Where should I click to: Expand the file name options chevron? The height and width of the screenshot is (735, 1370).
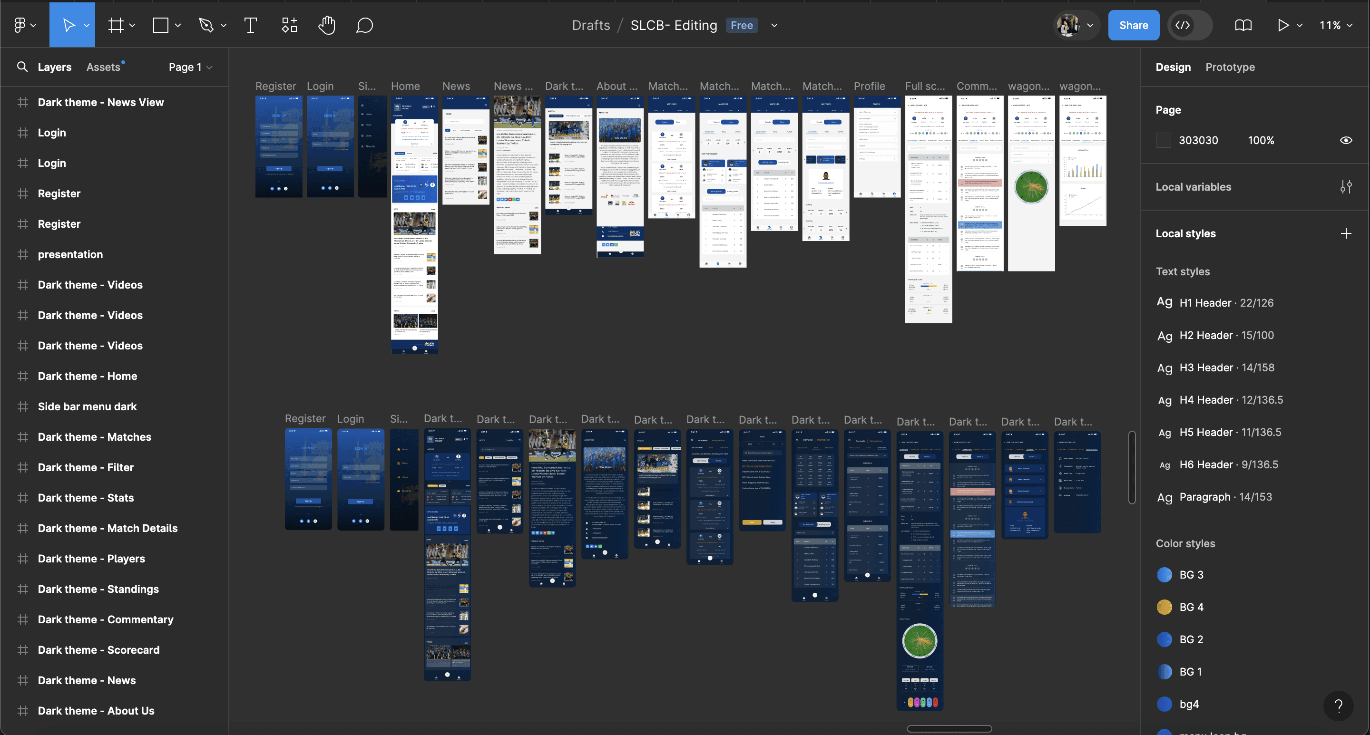coord(774,25)
